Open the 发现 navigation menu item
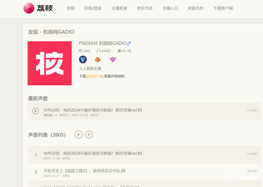 tap(71, 8)
